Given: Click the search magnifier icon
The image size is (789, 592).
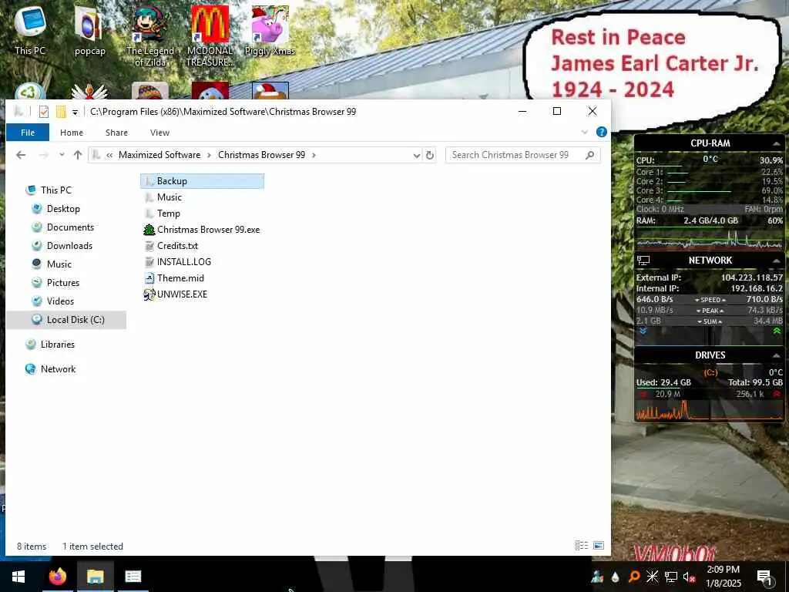Looking at the screenshot, I should [x=589, y=155].
